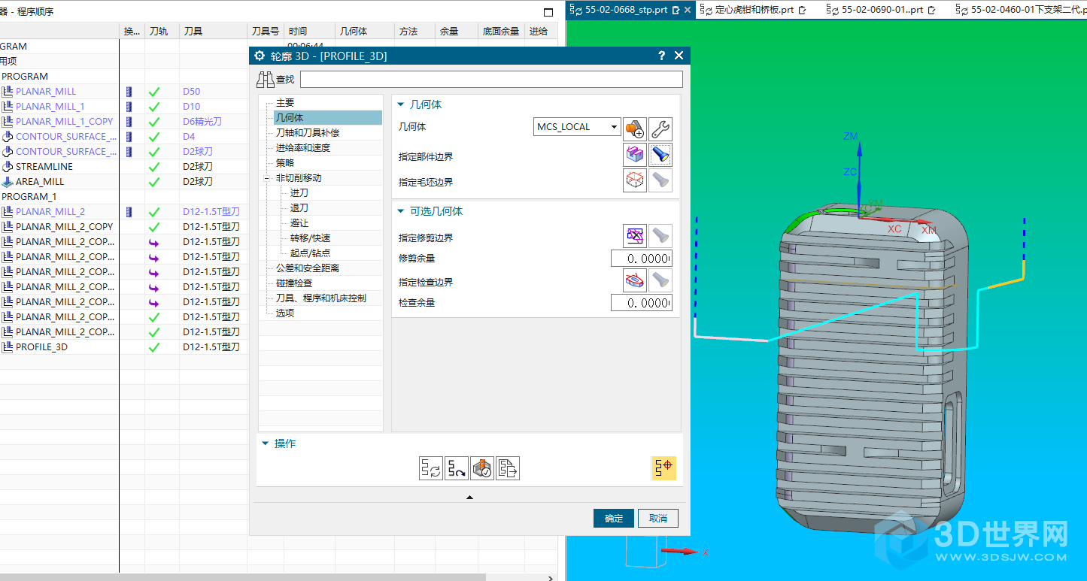The image size is (1087, 581).
Task: Click the up arrow to show fewer options
Action: point(469,497)
